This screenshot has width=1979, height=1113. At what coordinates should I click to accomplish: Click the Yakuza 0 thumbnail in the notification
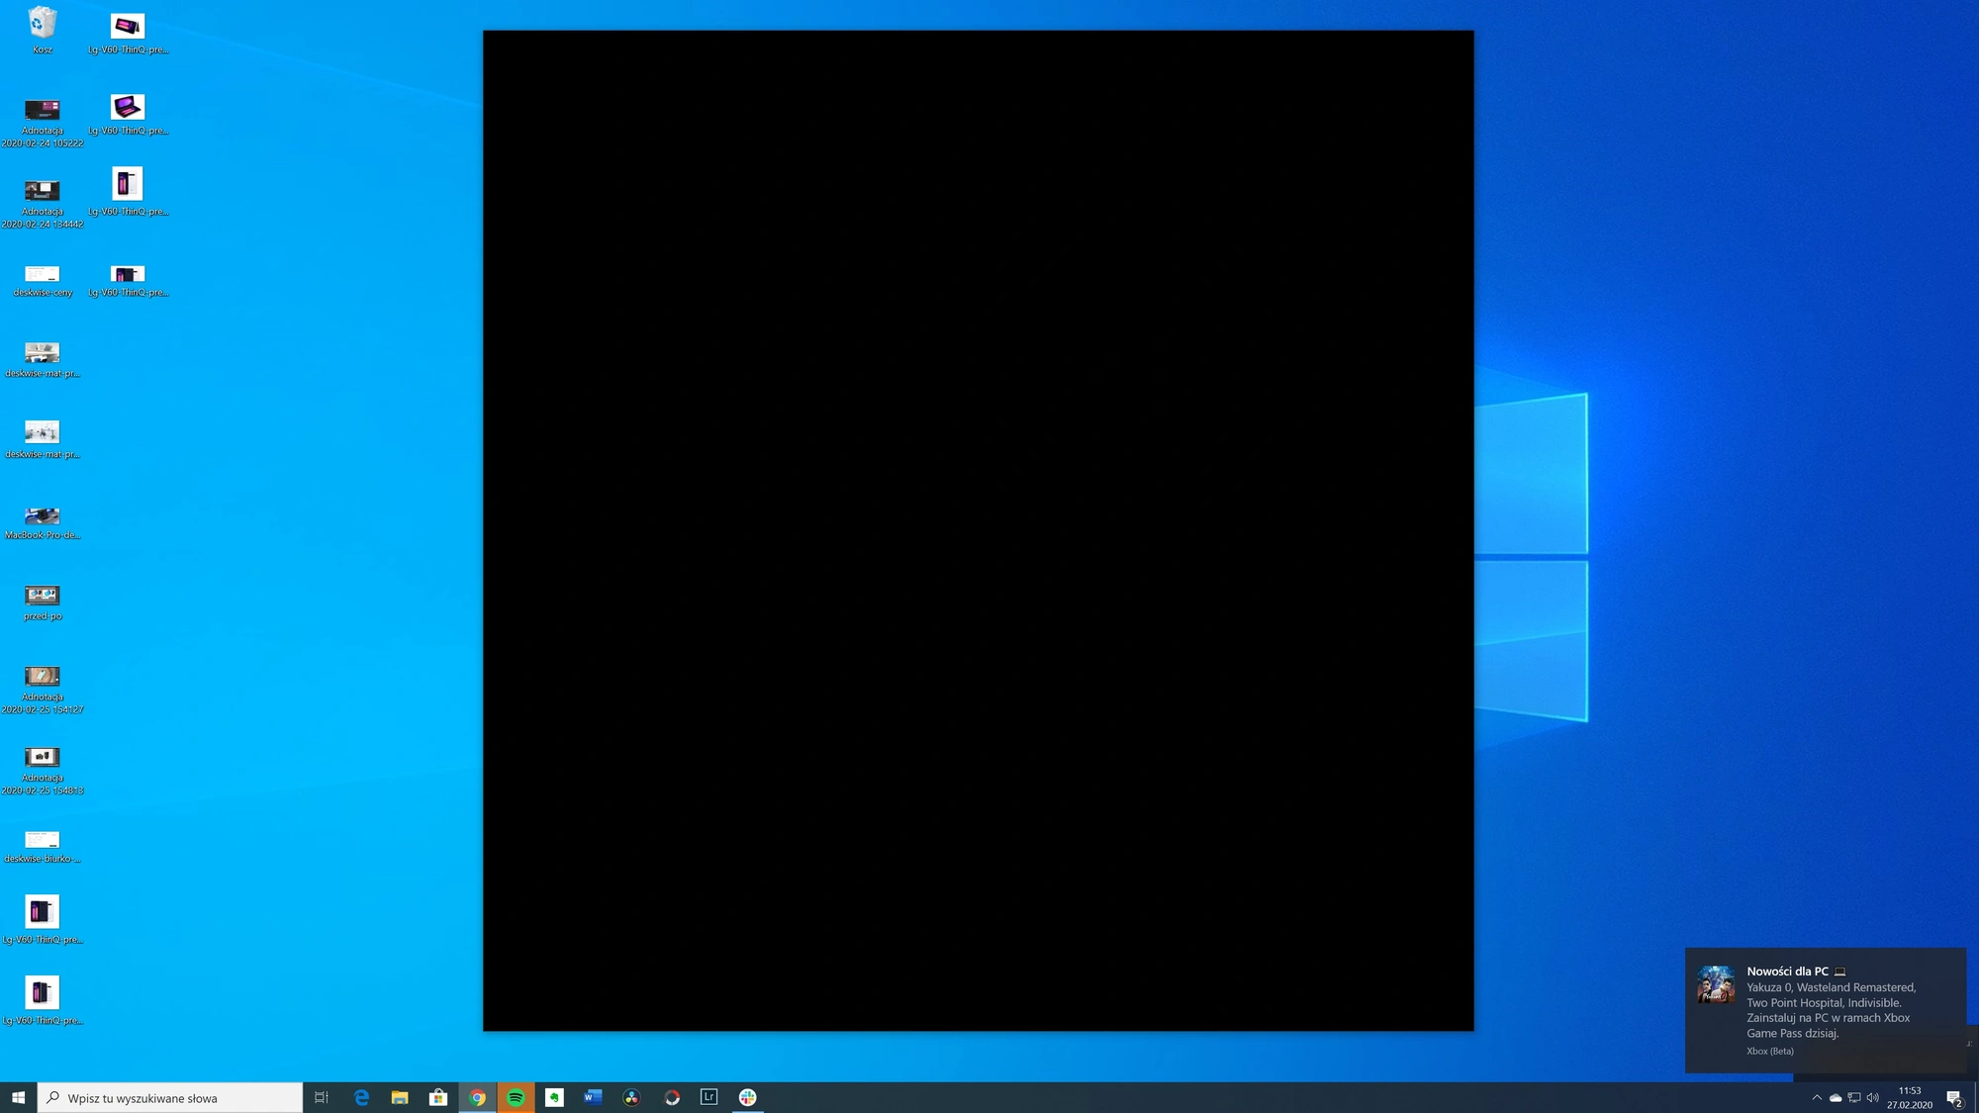pos(1716,984)
